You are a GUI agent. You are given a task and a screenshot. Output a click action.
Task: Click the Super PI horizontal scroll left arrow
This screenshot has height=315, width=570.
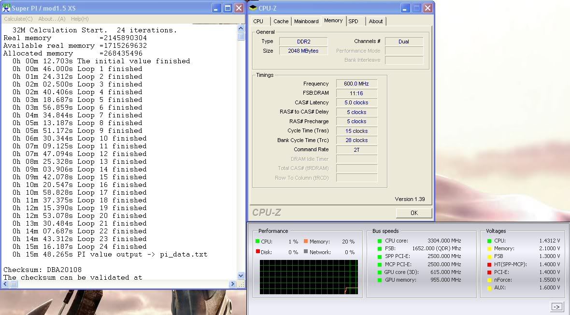click(x=5, y=284)
